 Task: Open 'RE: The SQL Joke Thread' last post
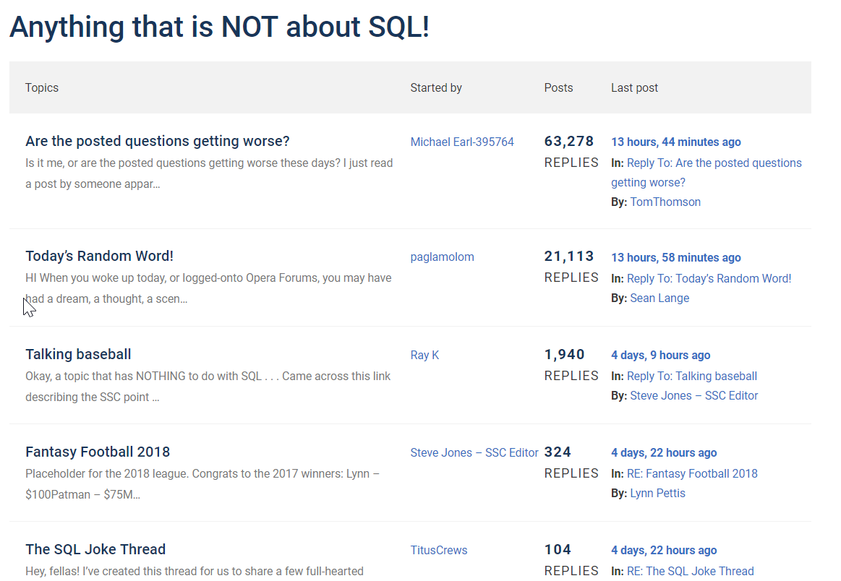click(x=690, y=571)
